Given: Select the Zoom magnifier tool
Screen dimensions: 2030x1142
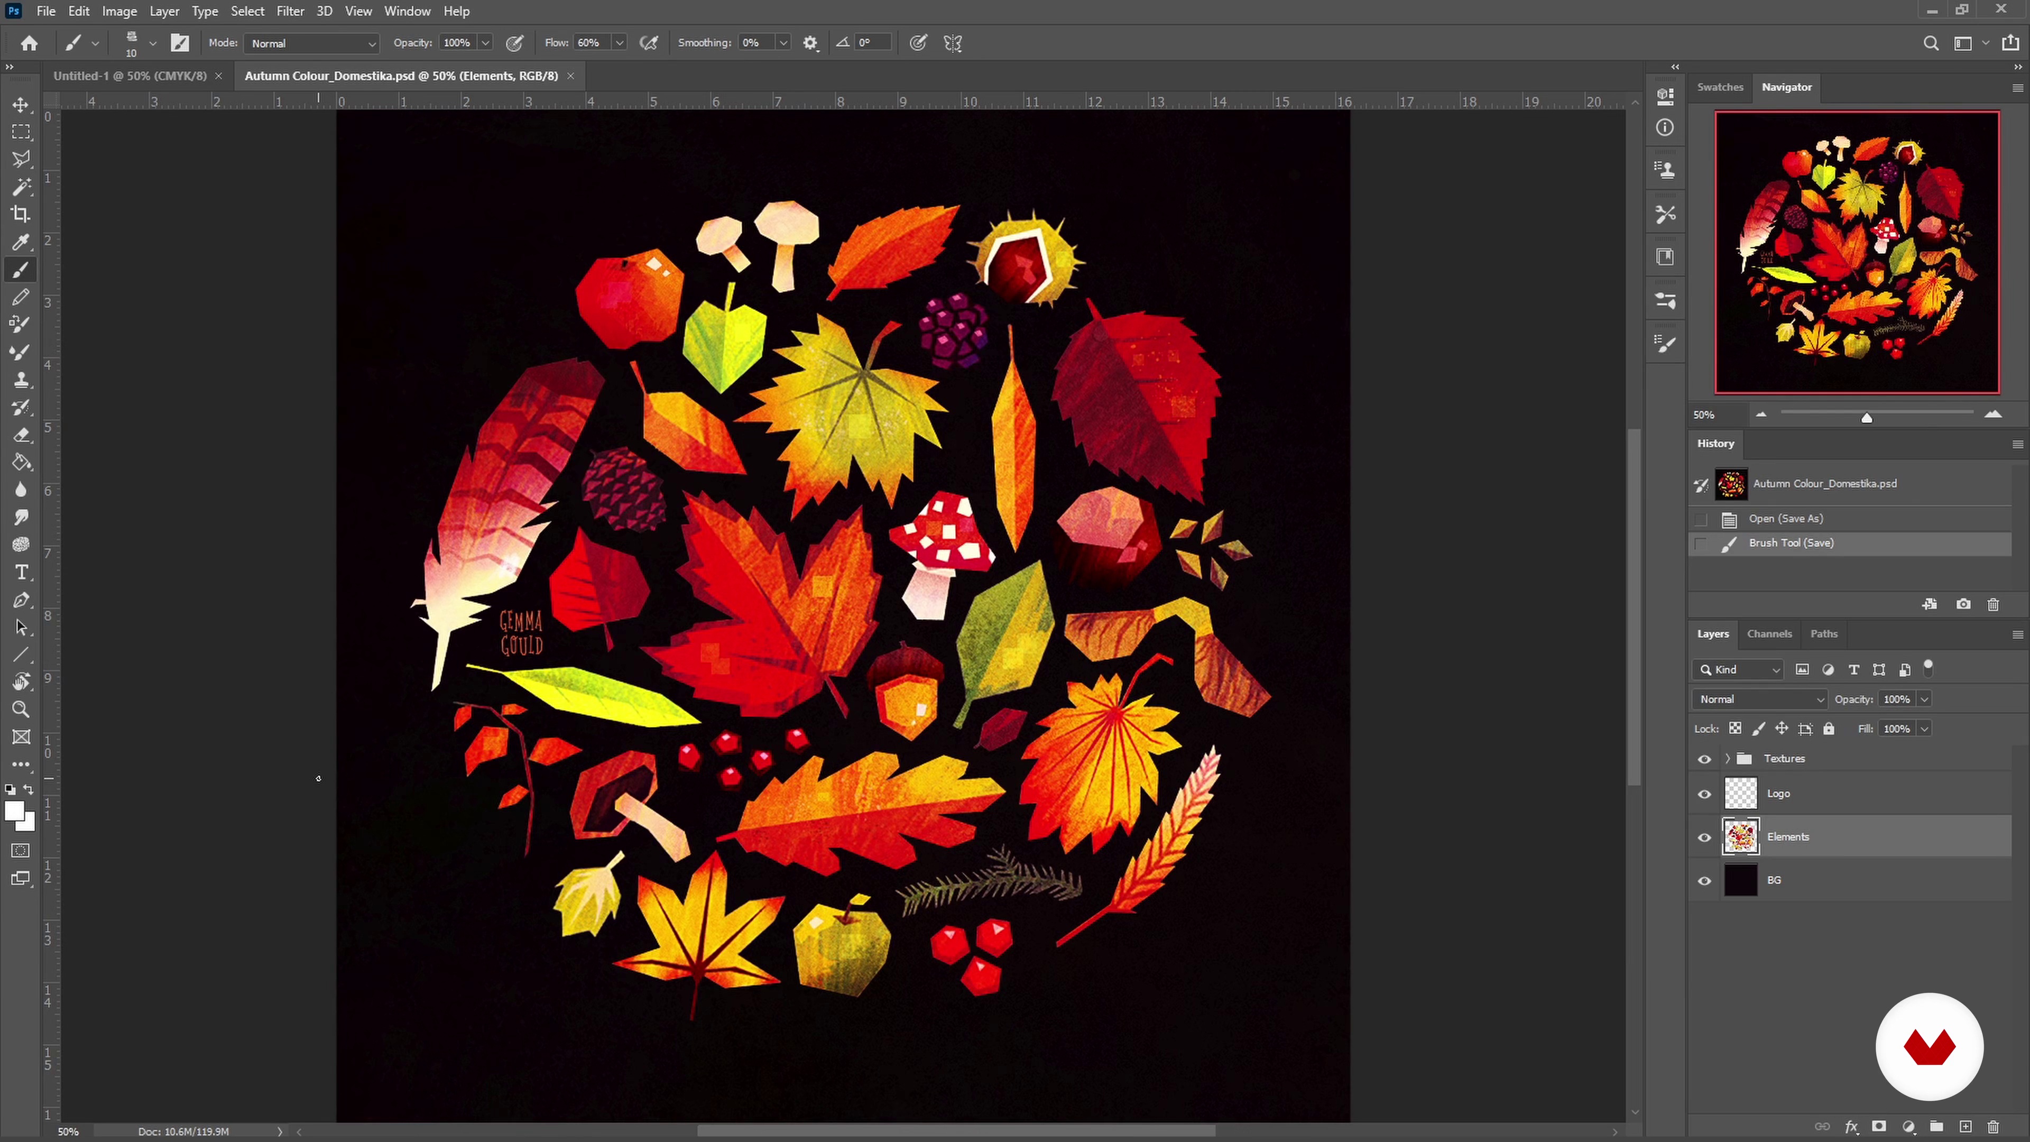Looking at the screenshot, I should click(21, 710).
